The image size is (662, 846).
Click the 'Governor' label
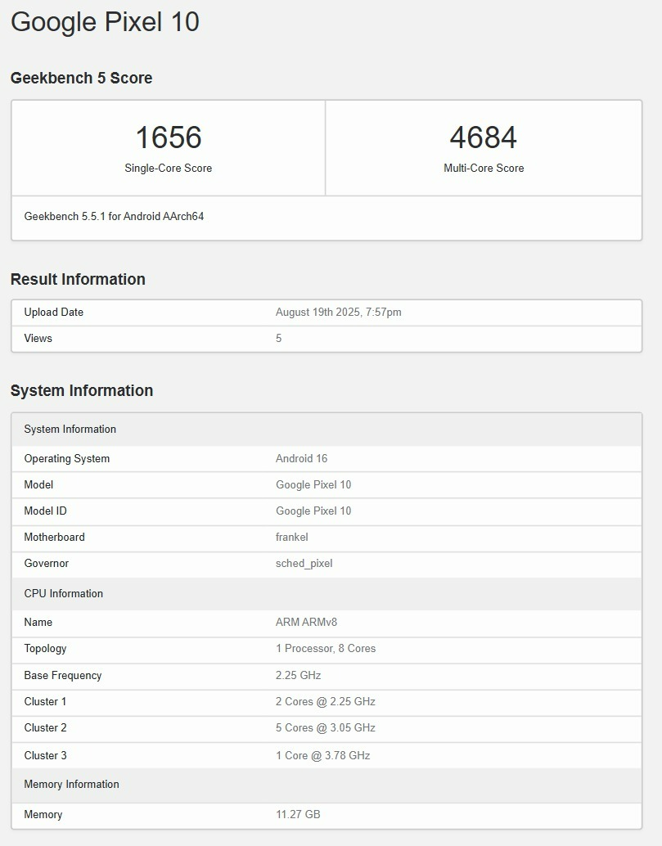tap(47, 563)
